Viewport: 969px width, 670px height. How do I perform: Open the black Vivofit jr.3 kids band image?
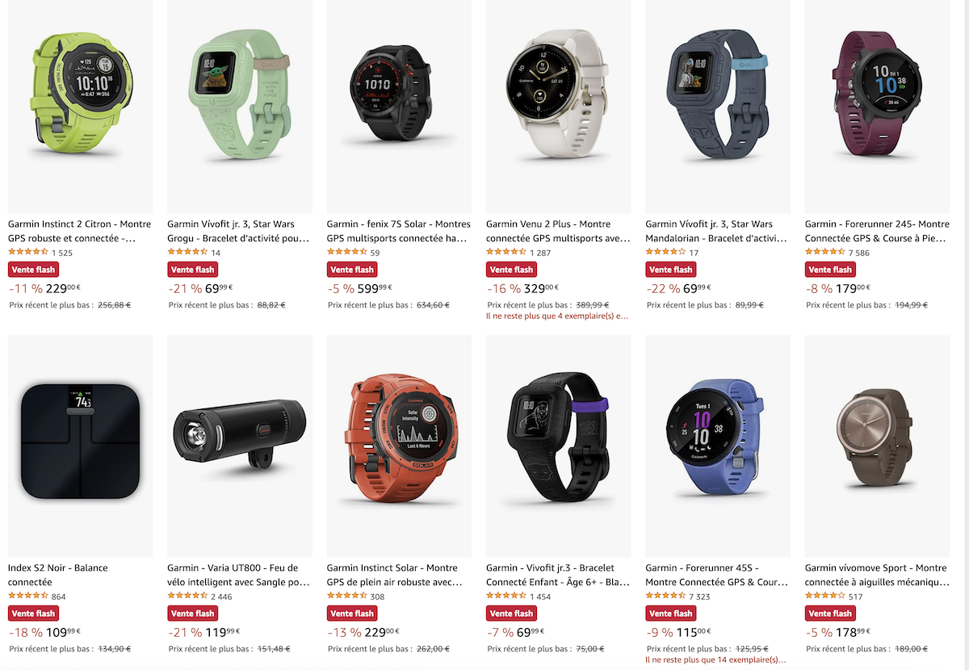pyautogui.click(x=559, y=446)
